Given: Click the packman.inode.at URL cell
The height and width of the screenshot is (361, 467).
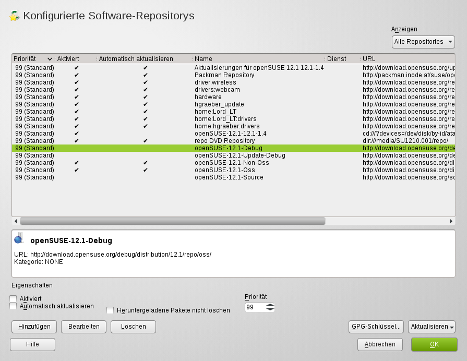Looking at the screenshot, I should (x=409, y=75).
